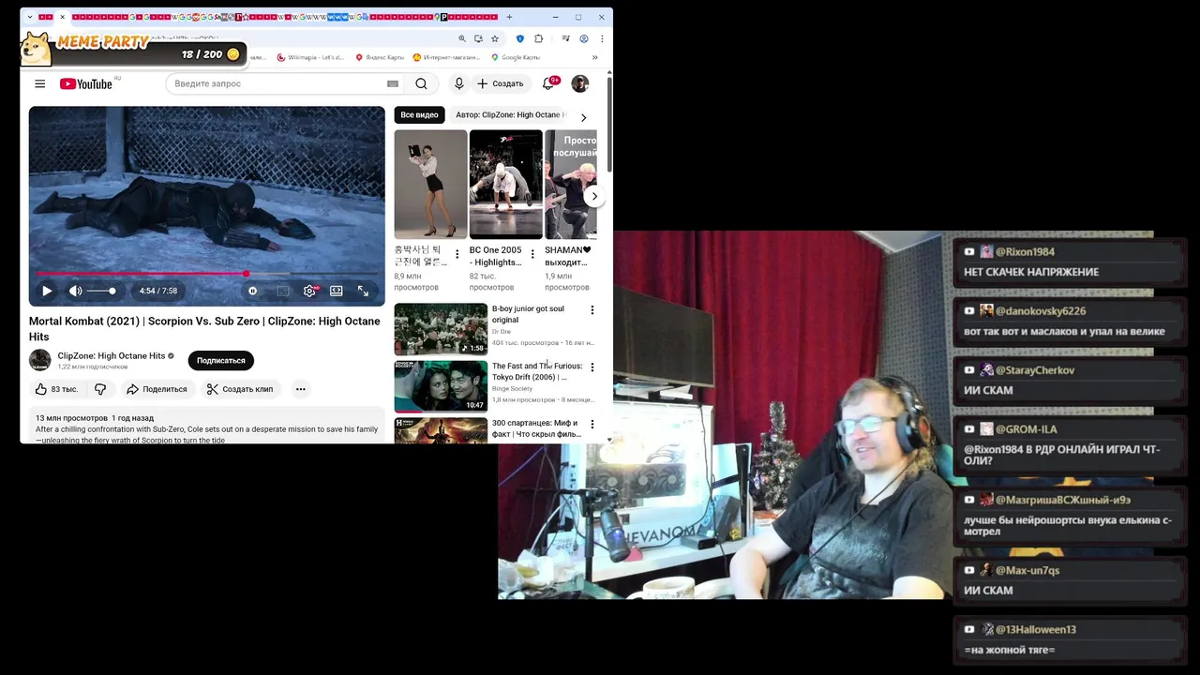Click the Поделиться share button

pos(157,389)
